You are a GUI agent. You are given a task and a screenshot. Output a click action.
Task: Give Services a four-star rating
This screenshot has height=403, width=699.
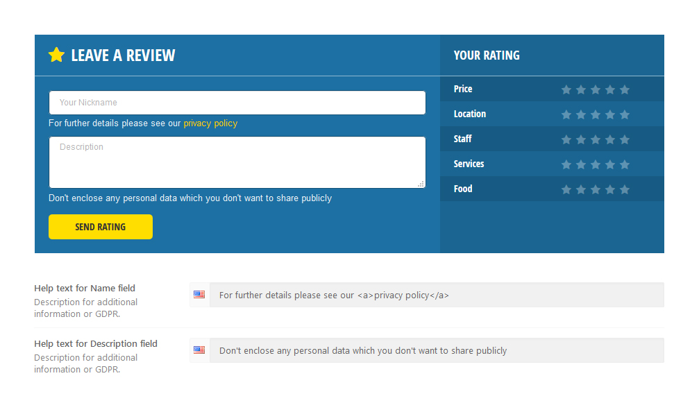tap(610, 164)
